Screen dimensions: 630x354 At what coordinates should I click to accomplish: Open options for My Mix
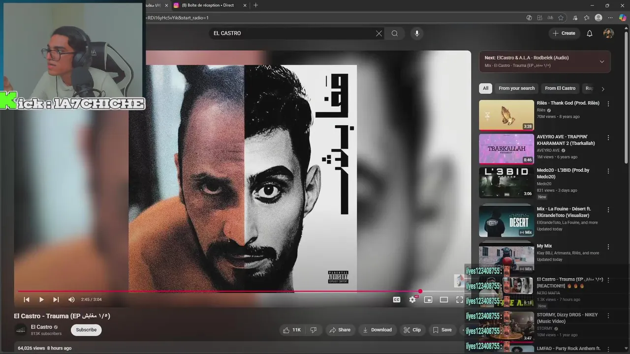tap(608, 247)
